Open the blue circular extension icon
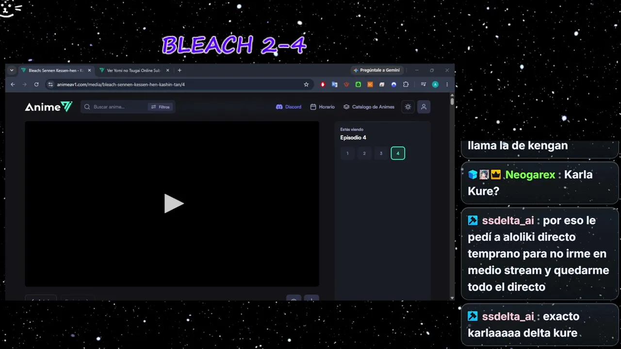Image resolution: width=621 pixels, height=349 pixels. coord(393,84)
